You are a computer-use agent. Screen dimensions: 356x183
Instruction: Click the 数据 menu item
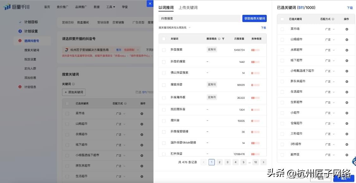click(97, 7)
